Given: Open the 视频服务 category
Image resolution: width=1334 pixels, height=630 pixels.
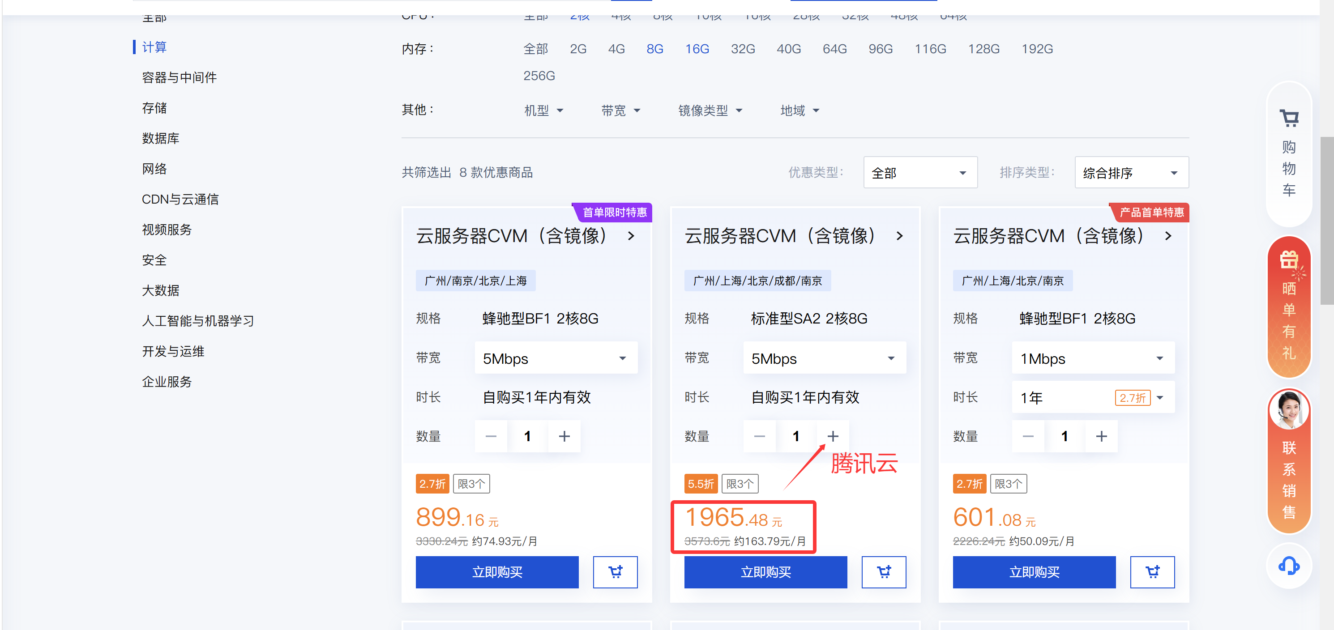Looking at the screenshot, I should click(x=167, y=230).
